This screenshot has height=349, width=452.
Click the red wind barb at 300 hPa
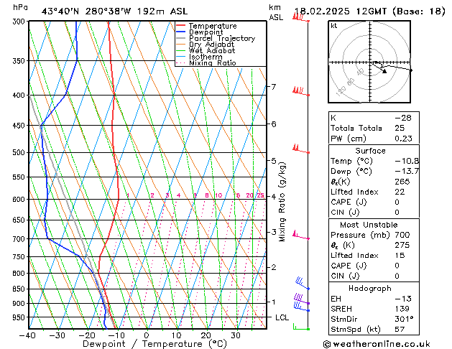click(301, 17)
